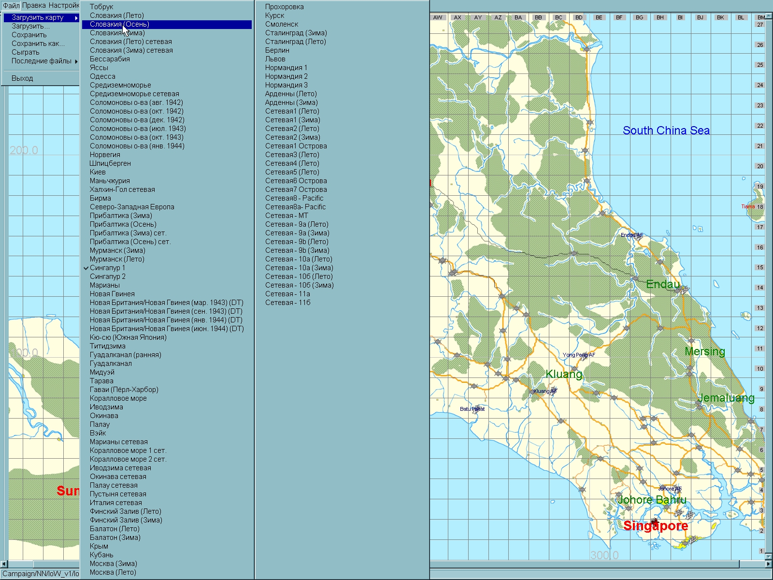Open the Файл menu

[x=11, y=5]
